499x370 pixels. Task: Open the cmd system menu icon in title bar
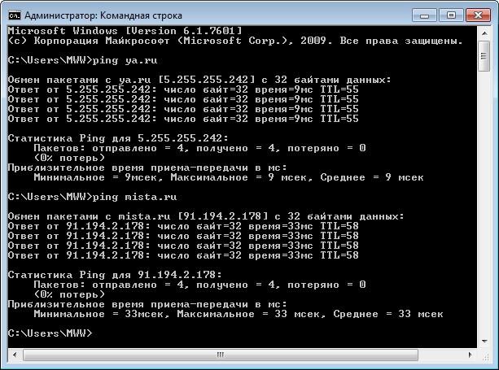click(x=15, y=15)
